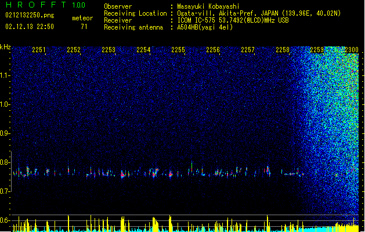
Task: Click time marker 2251
Action: pos(39,49)
